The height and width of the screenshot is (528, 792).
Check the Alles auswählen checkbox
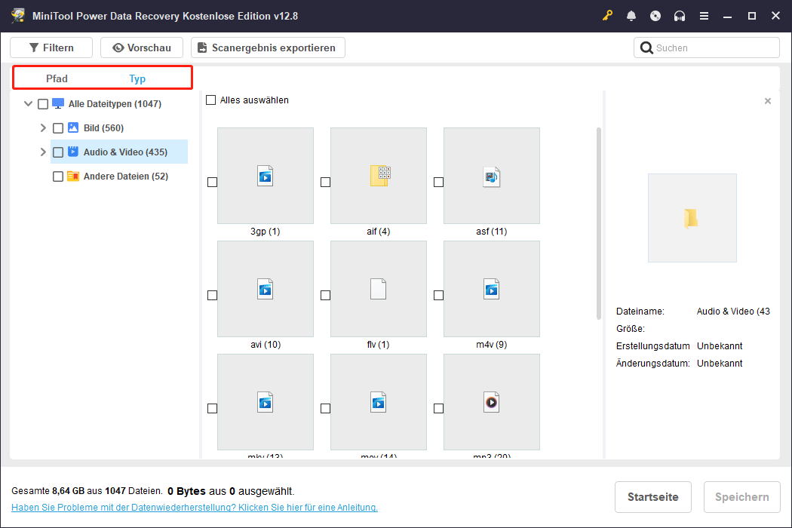tap(211, 100)
